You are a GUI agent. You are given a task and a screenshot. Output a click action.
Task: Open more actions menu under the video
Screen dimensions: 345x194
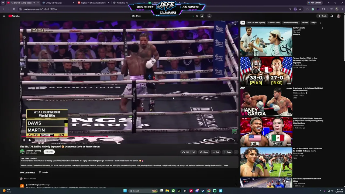(236, 152)
